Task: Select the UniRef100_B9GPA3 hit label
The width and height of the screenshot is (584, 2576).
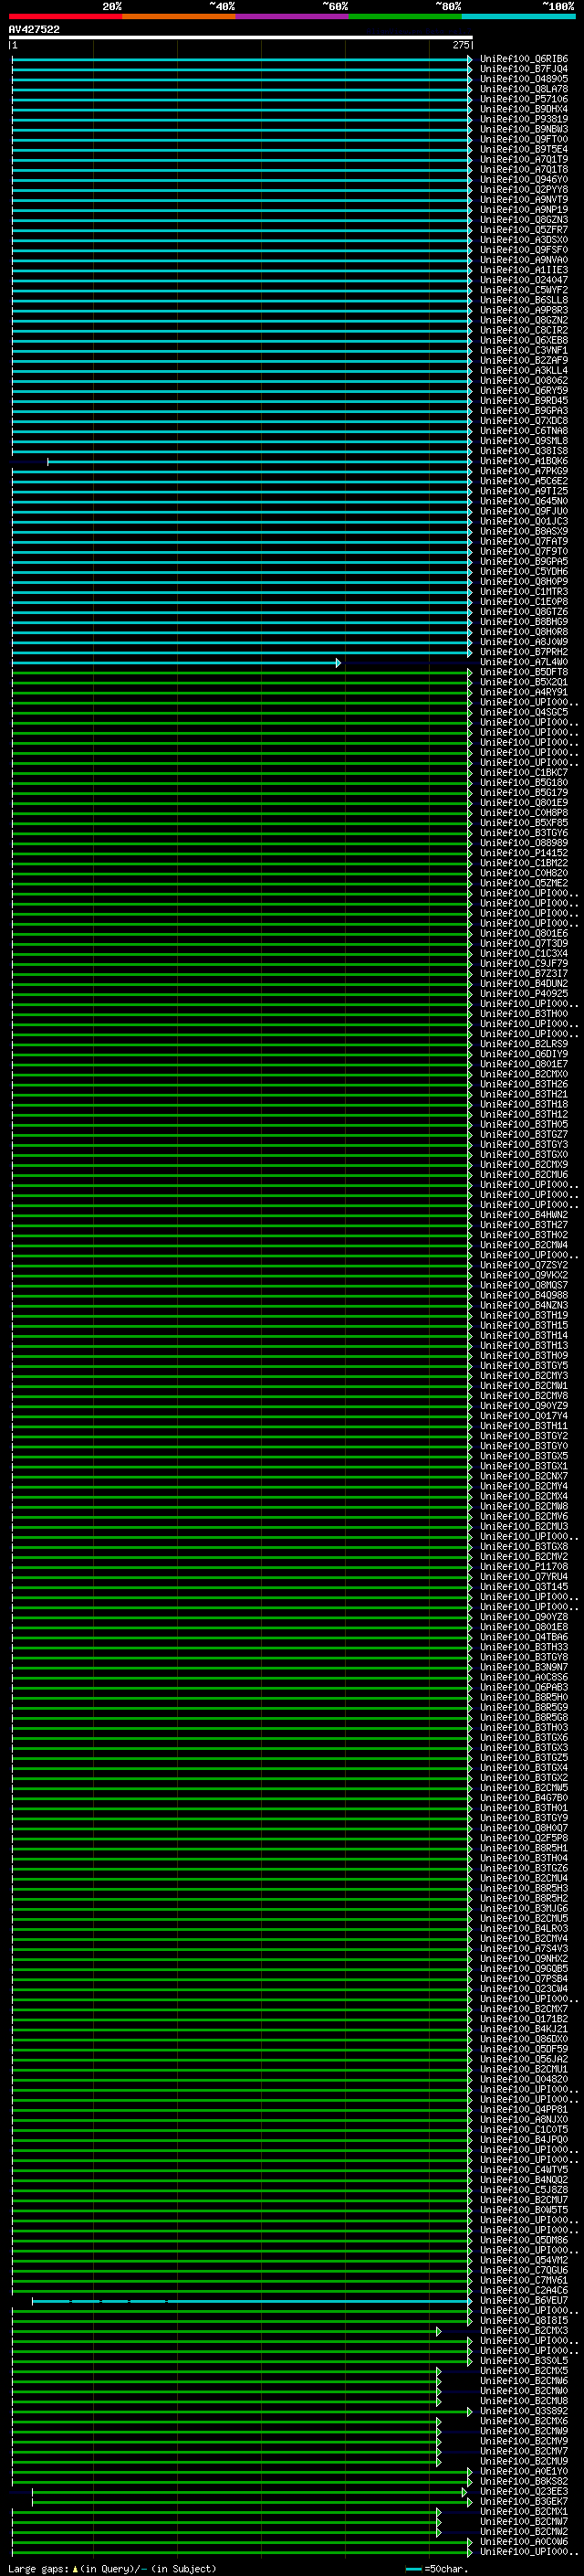Action: tap(523, 411)
